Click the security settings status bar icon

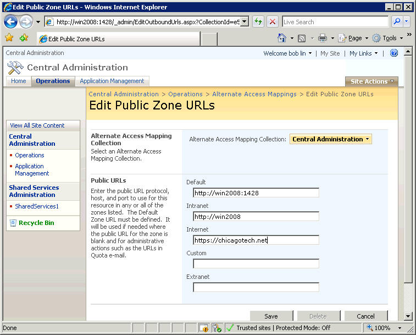(x=217, y=328)
